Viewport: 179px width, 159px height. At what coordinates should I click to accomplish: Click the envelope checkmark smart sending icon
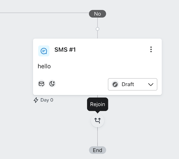pos(41,84)
